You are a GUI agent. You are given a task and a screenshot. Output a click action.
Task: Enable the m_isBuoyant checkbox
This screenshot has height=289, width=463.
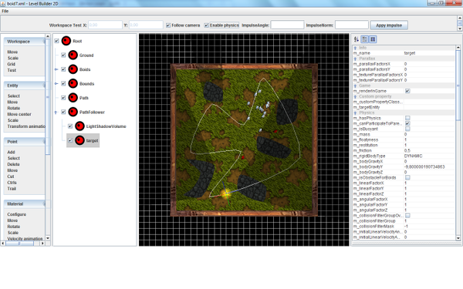[407, 129]
